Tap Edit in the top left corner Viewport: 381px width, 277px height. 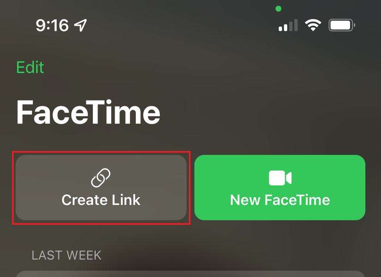coord(30,67)
